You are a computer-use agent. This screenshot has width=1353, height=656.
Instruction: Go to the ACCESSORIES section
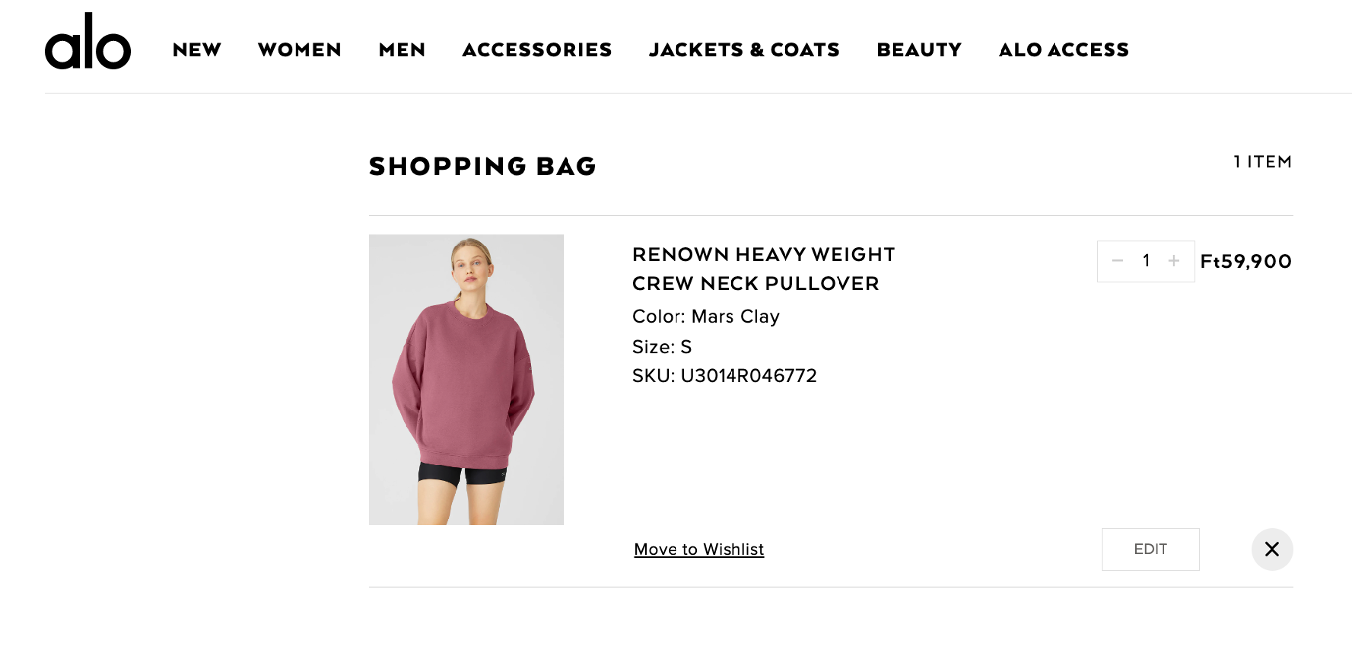537,50
